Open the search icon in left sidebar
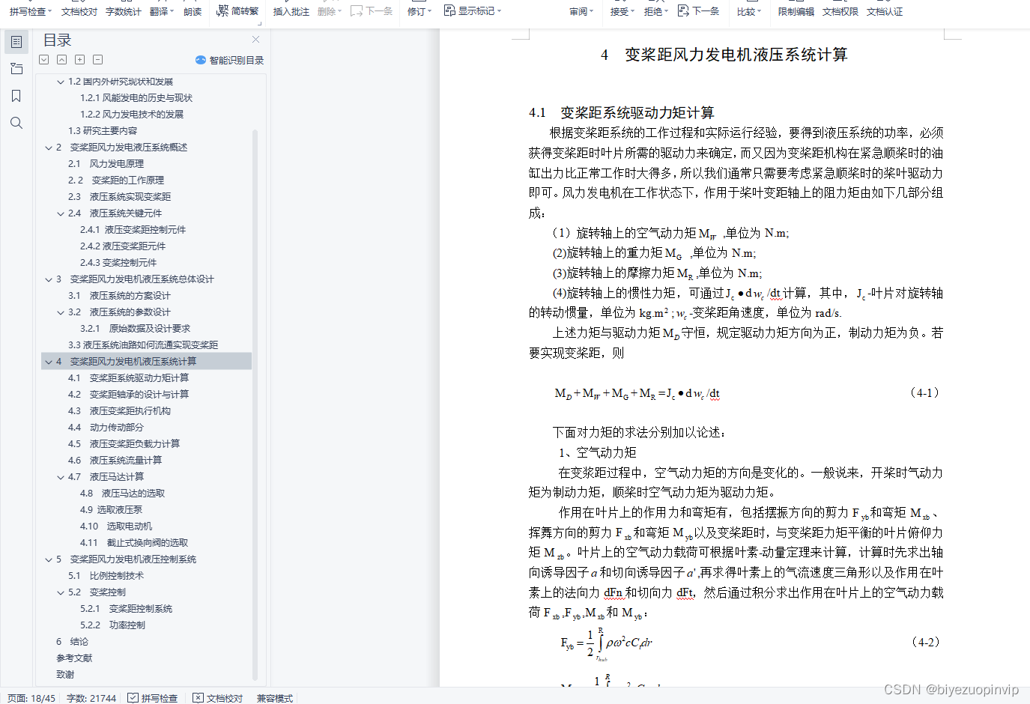The width and height of the screenshot is (1030, 704). tap(16, 122)
